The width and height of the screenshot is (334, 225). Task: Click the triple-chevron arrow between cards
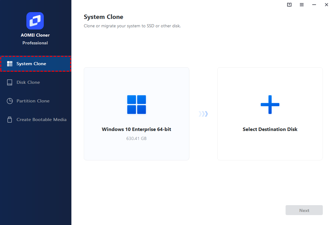coord(203,114)
